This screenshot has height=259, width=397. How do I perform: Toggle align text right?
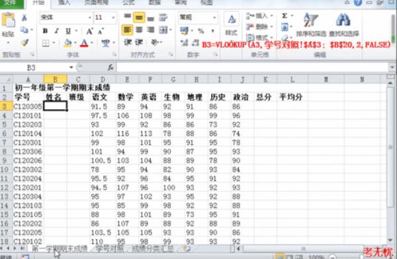[151, 30]
